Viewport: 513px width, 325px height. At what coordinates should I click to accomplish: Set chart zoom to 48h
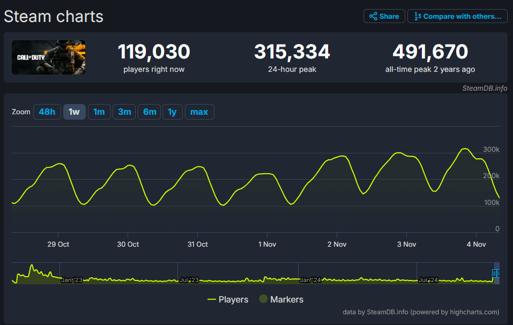[x=47, y=112]
